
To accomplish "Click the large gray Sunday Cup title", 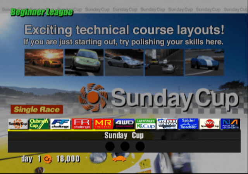I will click(x=175, y=99).
